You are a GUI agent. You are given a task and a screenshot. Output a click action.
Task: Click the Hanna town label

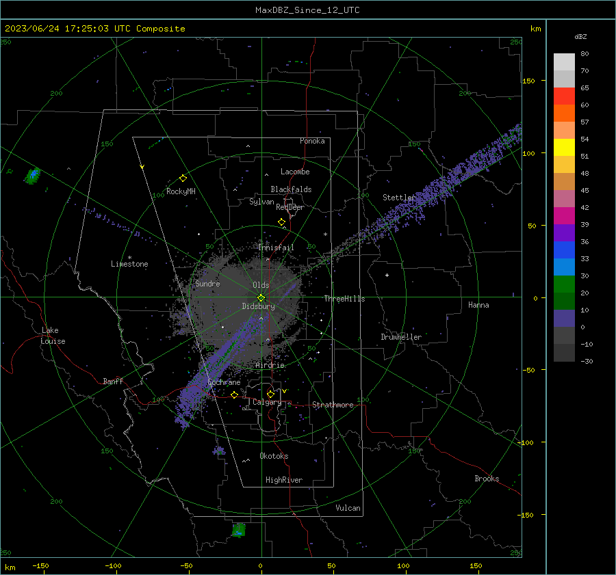pos(478,305)
